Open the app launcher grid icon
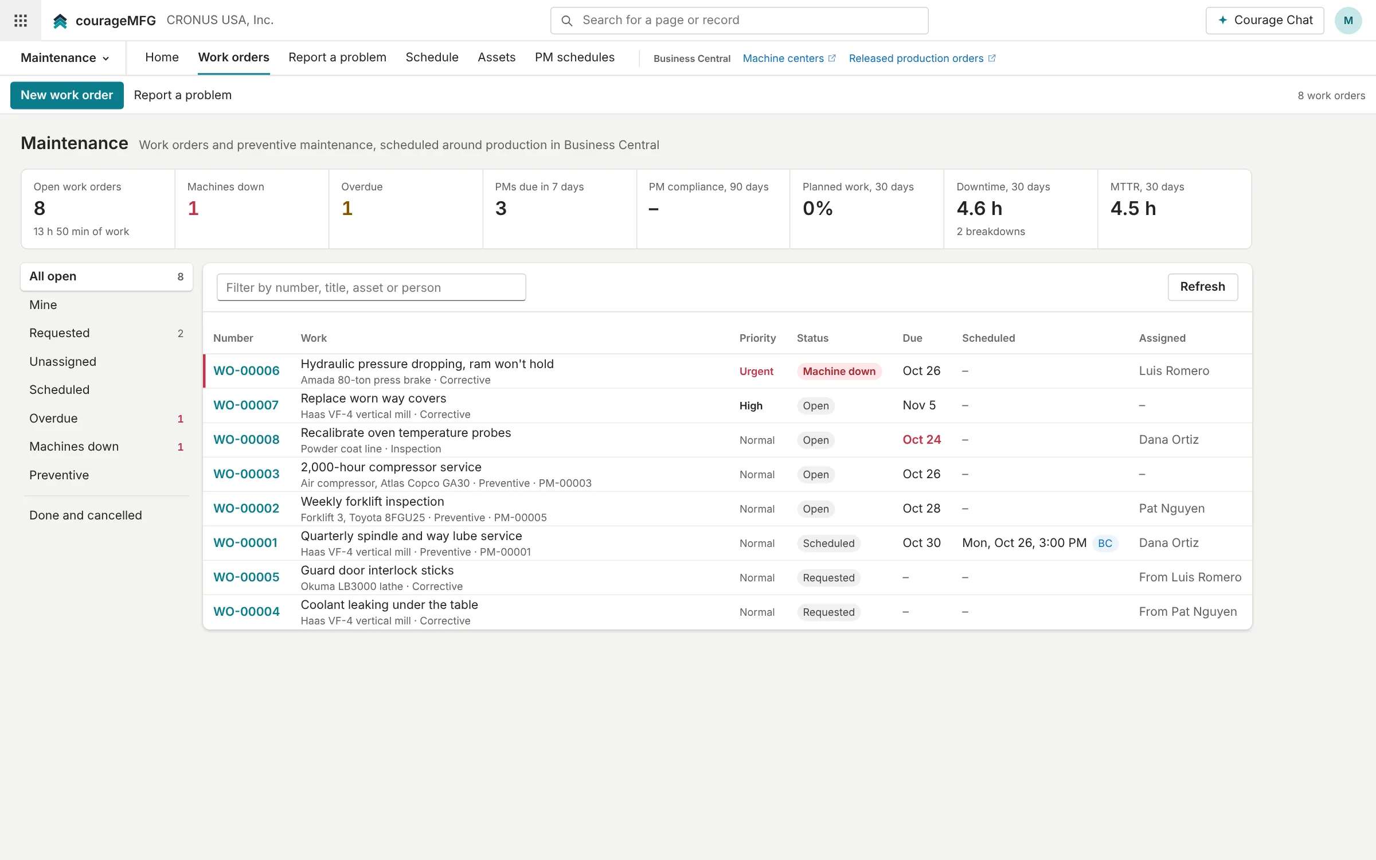 coord(21,21)
